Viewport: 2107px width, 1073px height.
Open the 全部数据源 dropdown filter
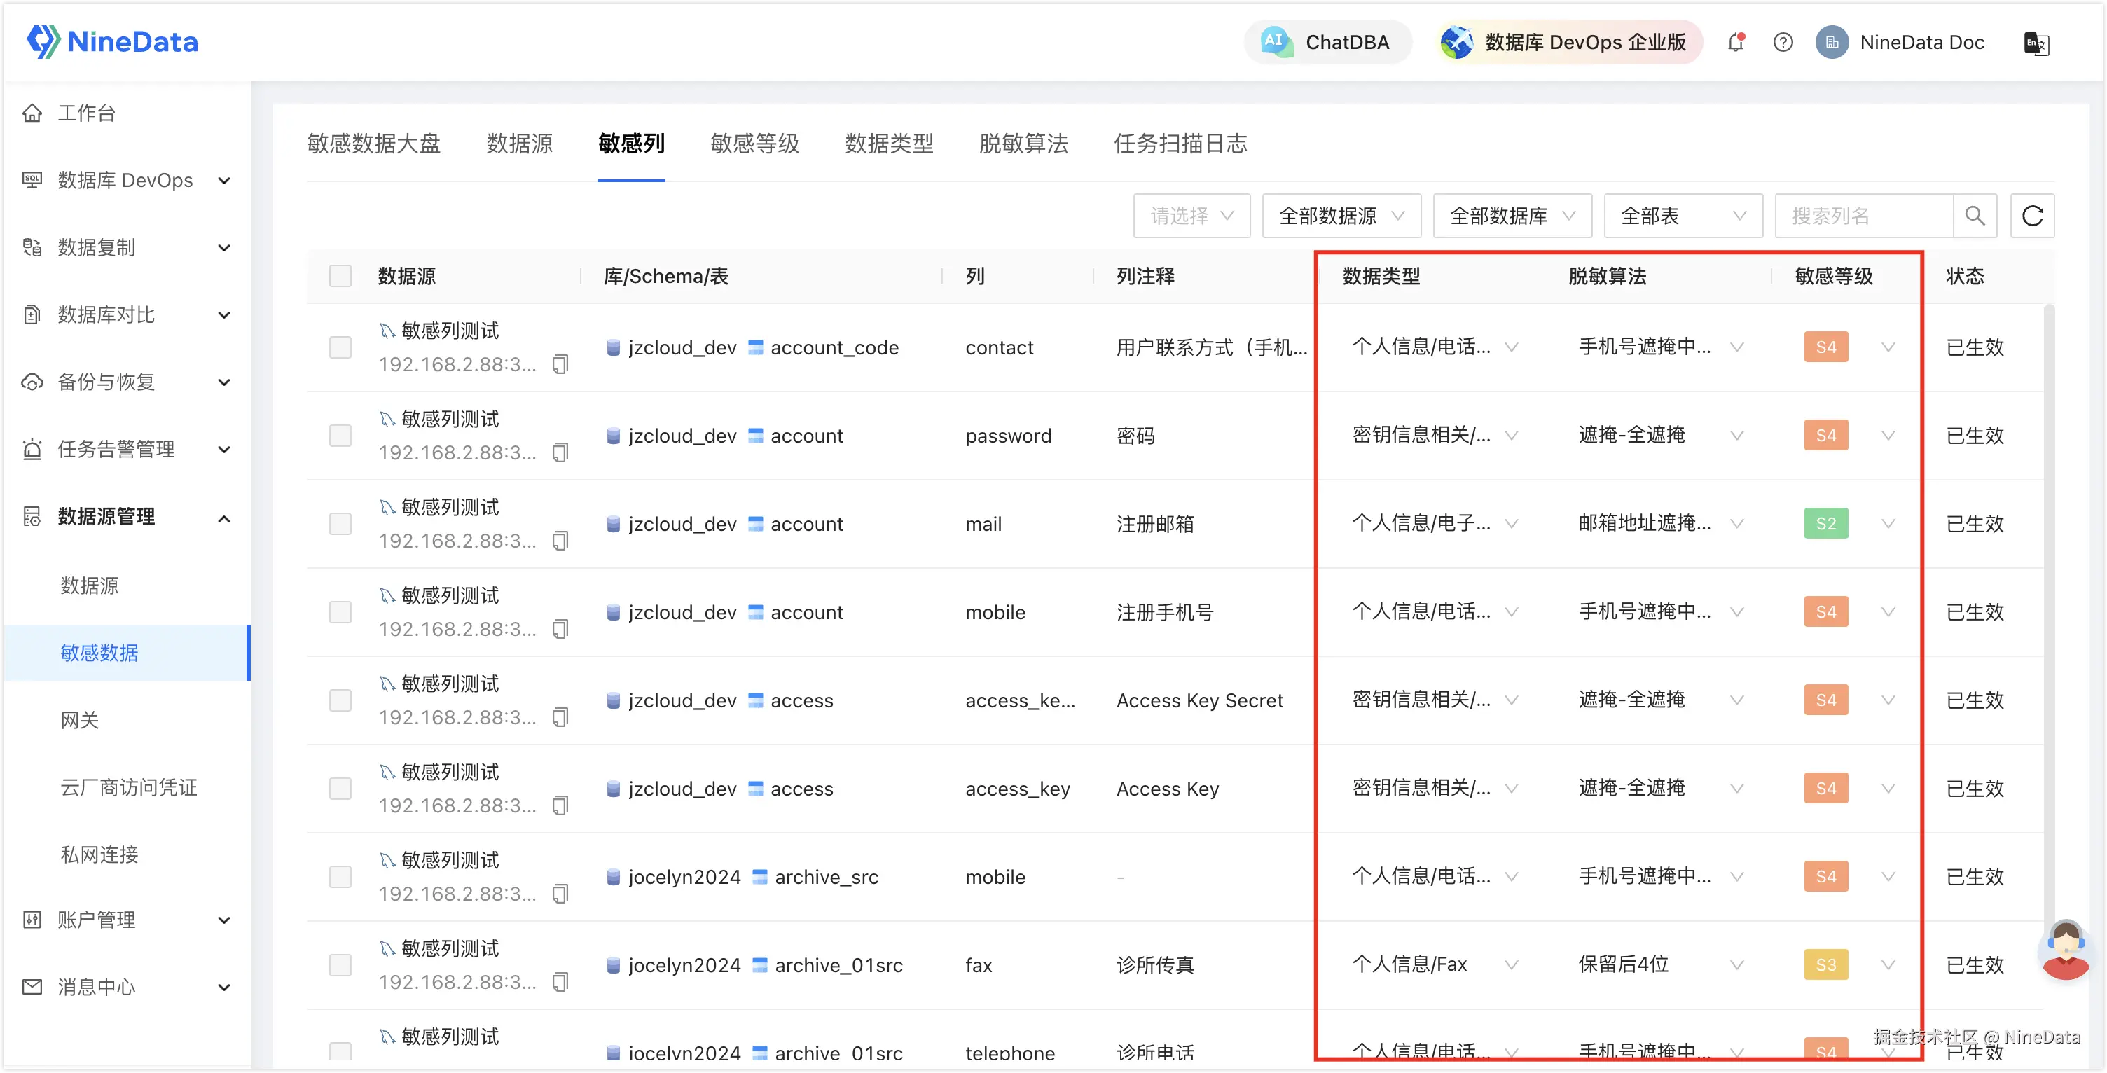(x=1341, y=216)
